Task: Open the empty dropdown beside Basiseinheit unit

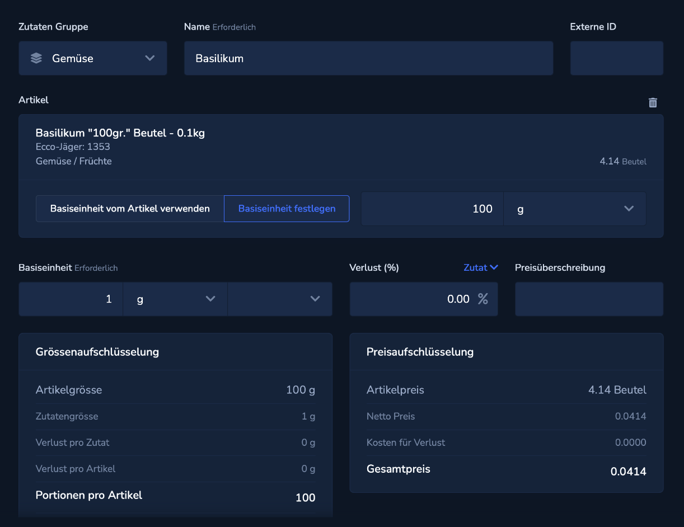Action: click(x=280, y=299)
